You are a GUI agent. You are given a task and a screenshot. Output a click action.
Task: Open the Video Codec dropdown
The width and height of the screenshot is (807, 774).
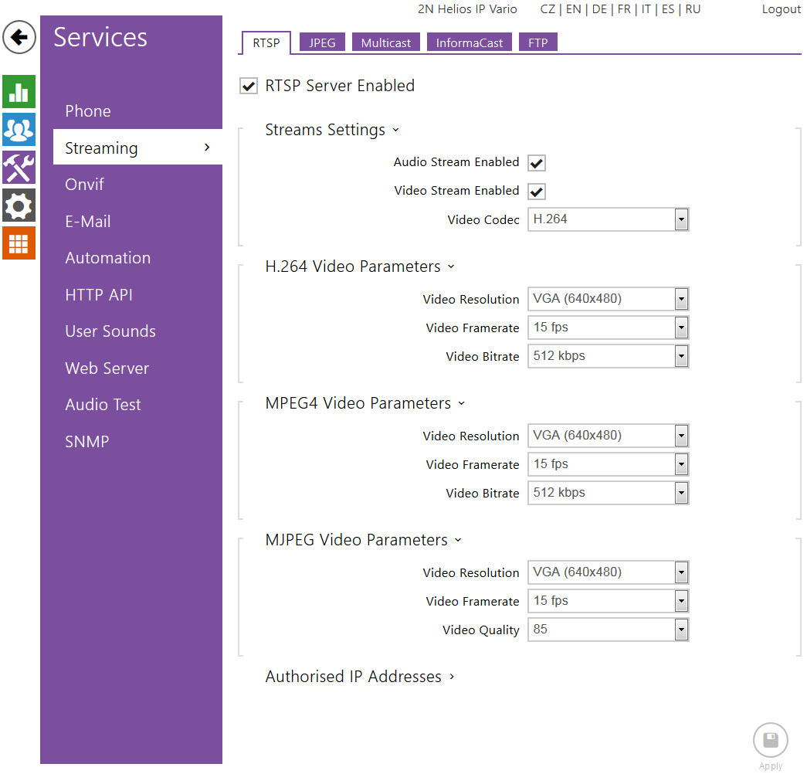tap(680, 219)
